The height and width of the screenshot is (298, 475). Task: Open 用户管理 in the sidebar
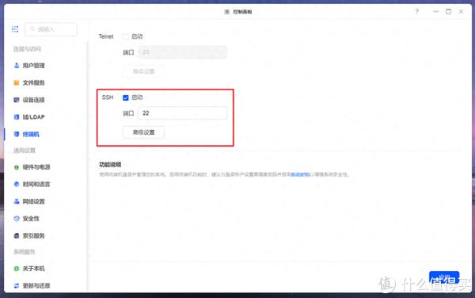tap(29, 66)
